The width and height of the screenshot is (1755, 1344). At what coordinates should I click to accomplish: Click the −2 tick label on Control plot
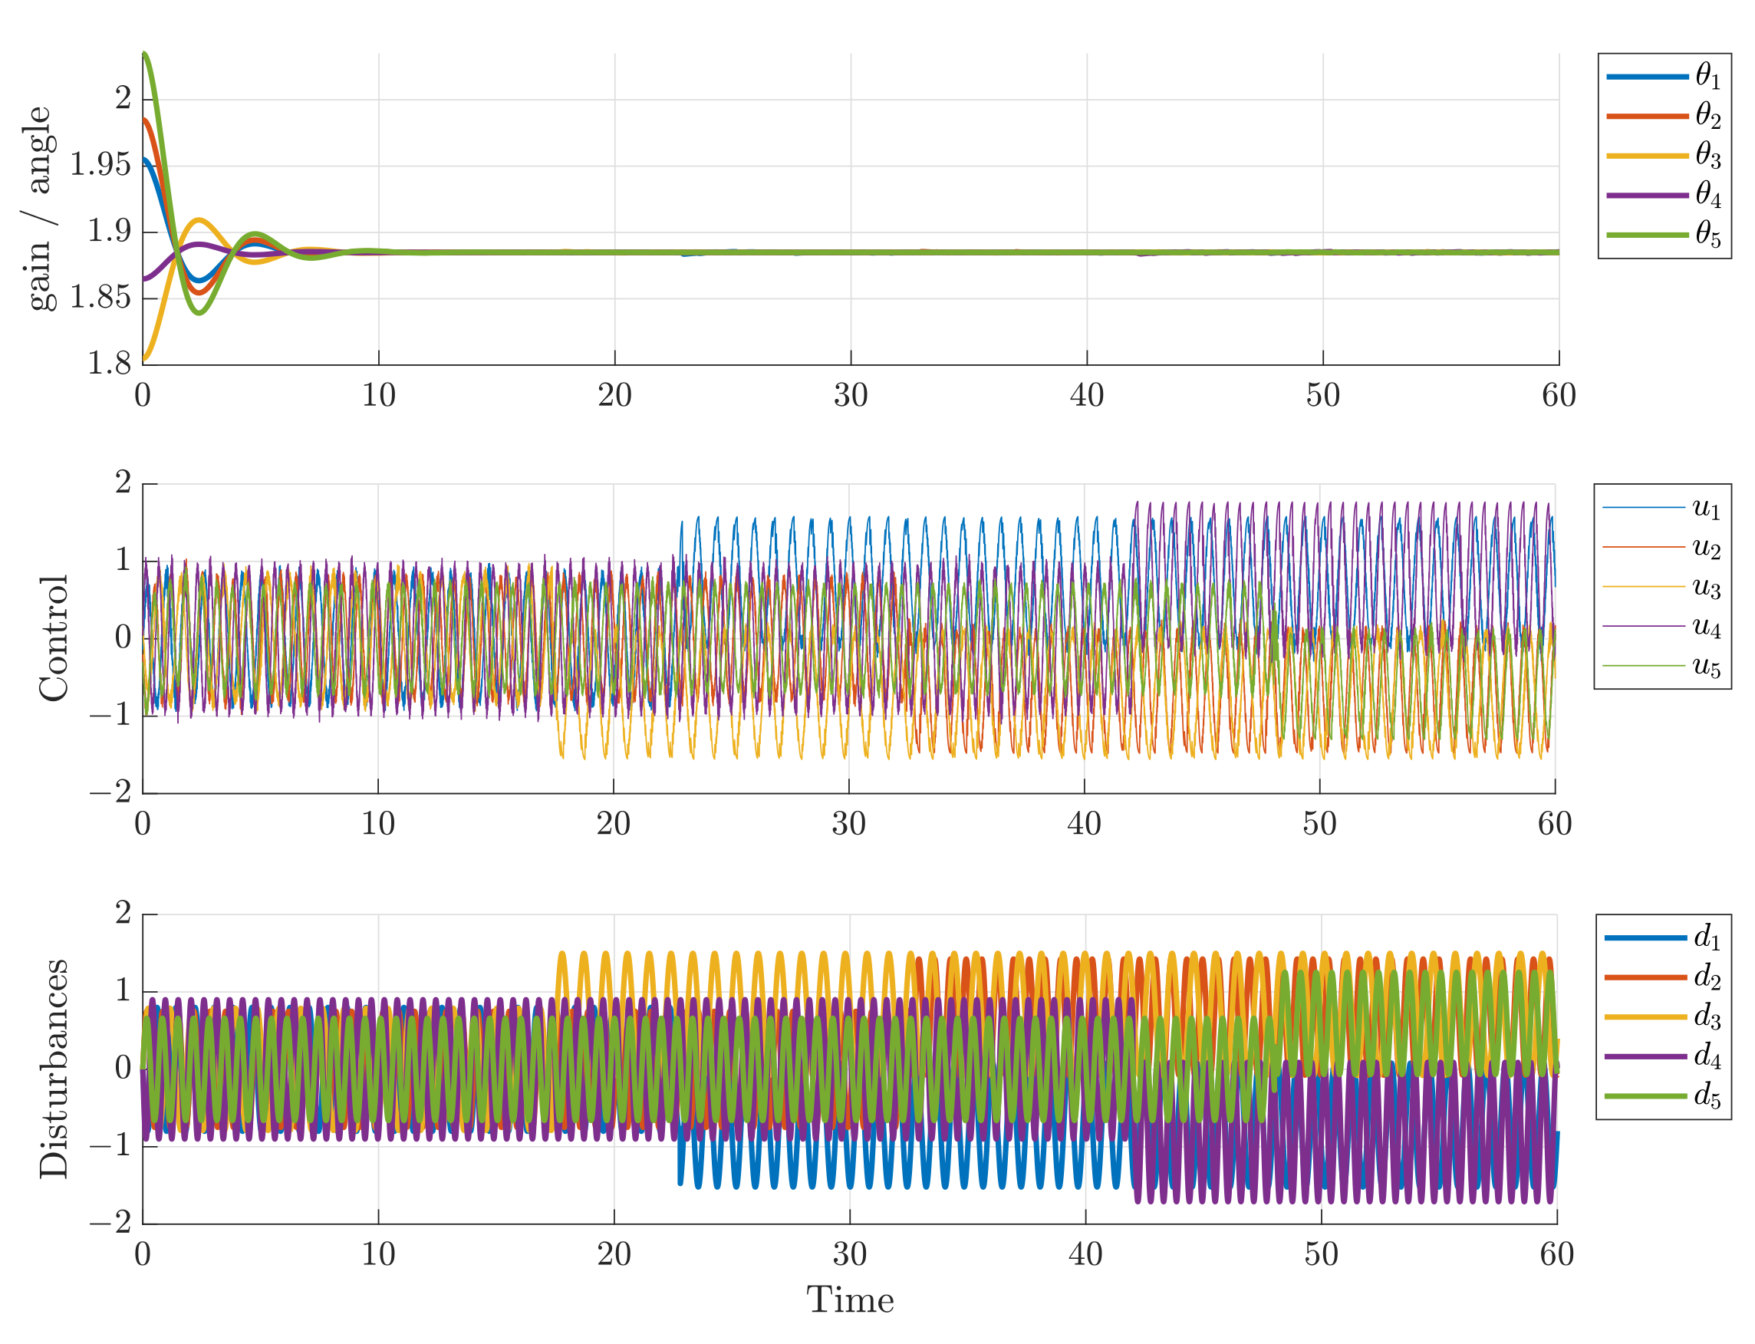[110, 792]
